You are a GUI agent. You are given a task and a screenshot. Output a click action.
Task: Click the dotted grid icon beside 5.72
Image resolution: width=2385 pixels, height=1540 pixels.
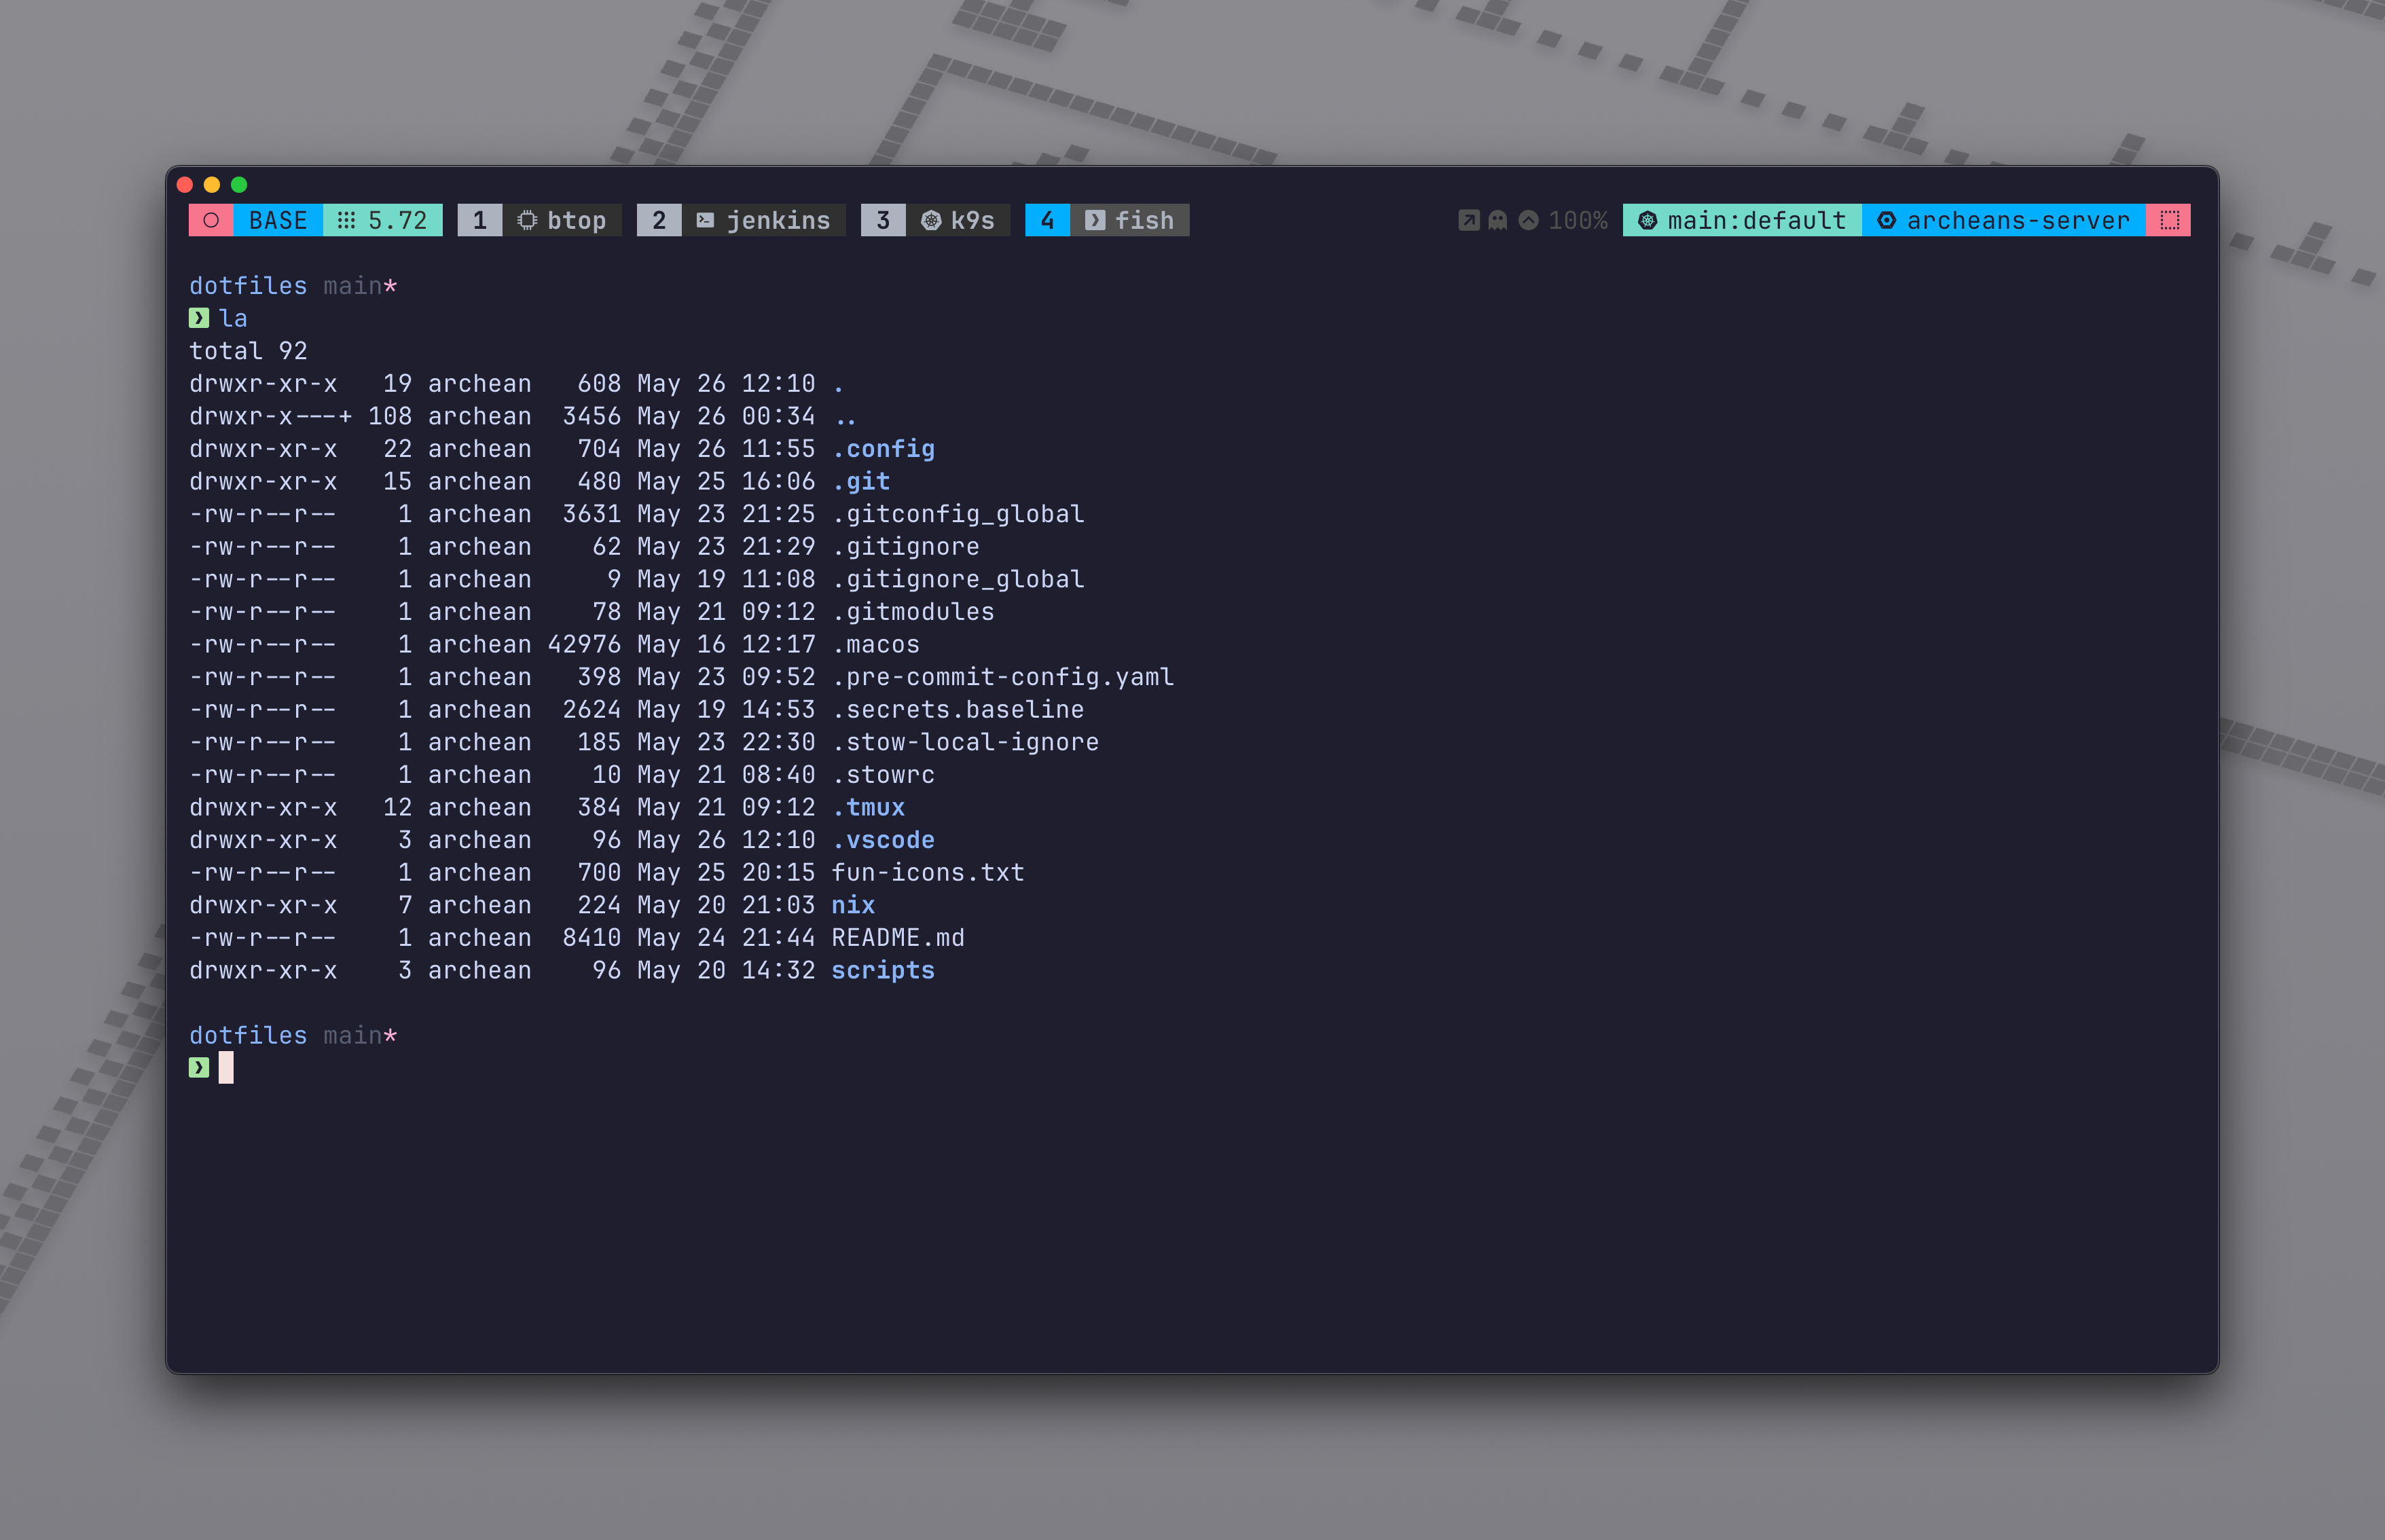tap(346, 220)
